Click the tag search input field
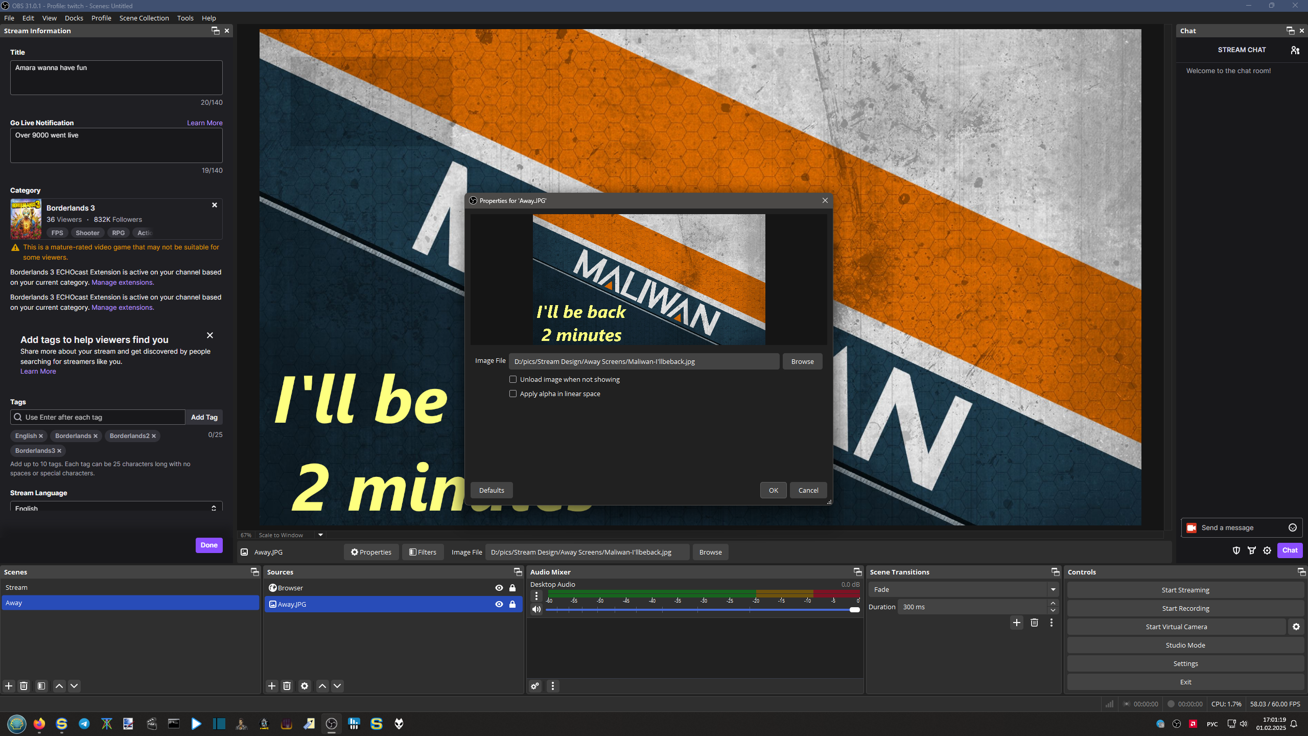Viewport: 1308px width, 736px height. click(98, 417)
